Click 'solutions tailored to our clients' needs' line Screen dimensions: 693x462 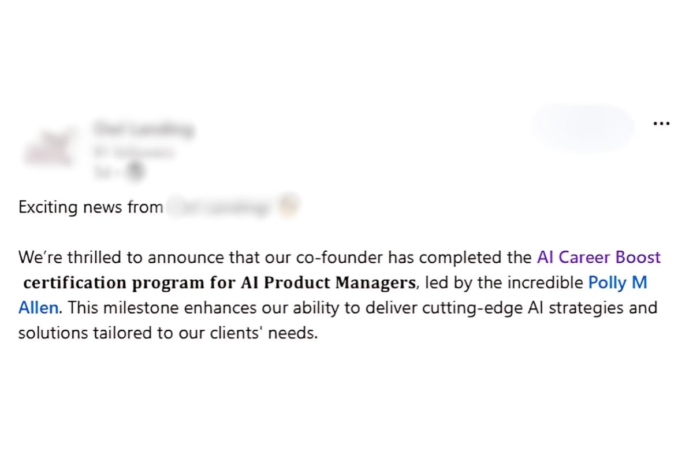(x=167, y=333)
